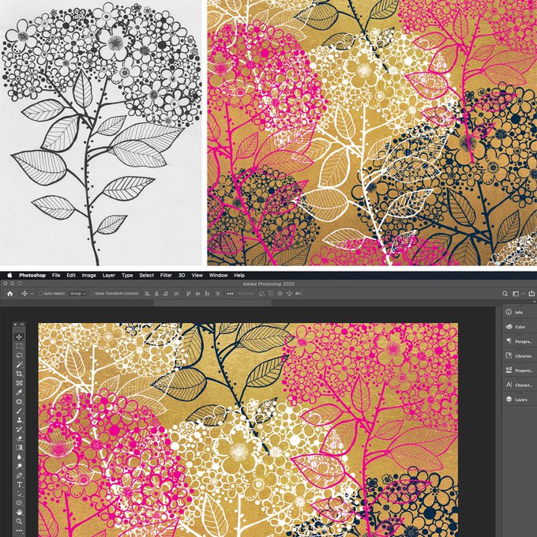
Task: Click Align left edges icon
Action: pyautogui.click(x=147, y=294)
